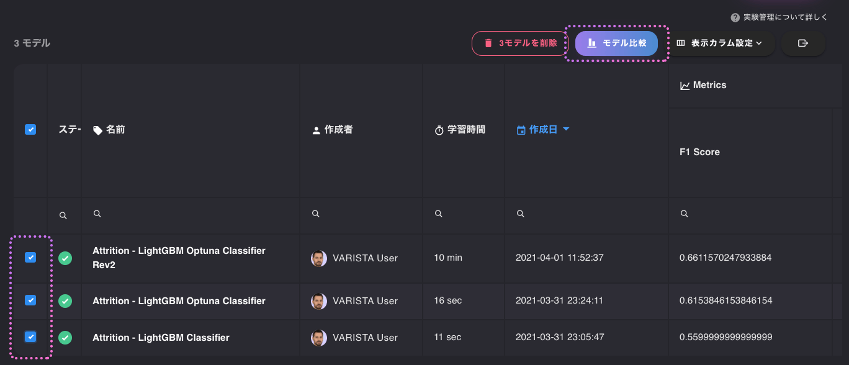849x365 pixels.
Task: Click the magnifier icon in the 名前 filter
Action: [97, 214]
